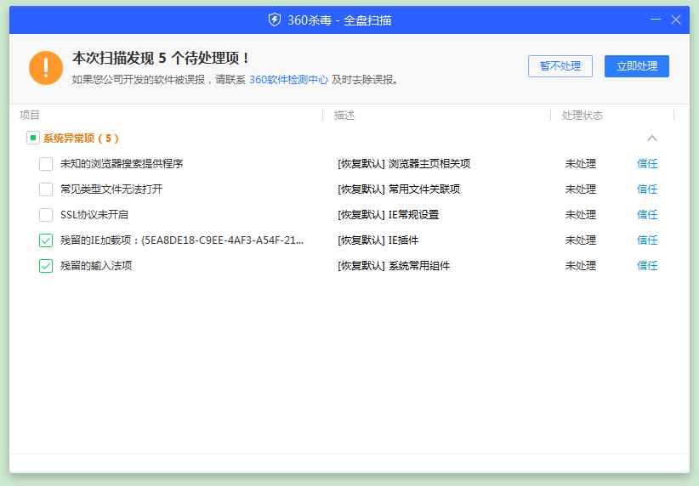Collapse the 系统异常项 group with chevron

click(x=652, y=138)
